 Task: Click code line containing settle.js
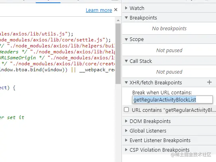tap(55, 40)
